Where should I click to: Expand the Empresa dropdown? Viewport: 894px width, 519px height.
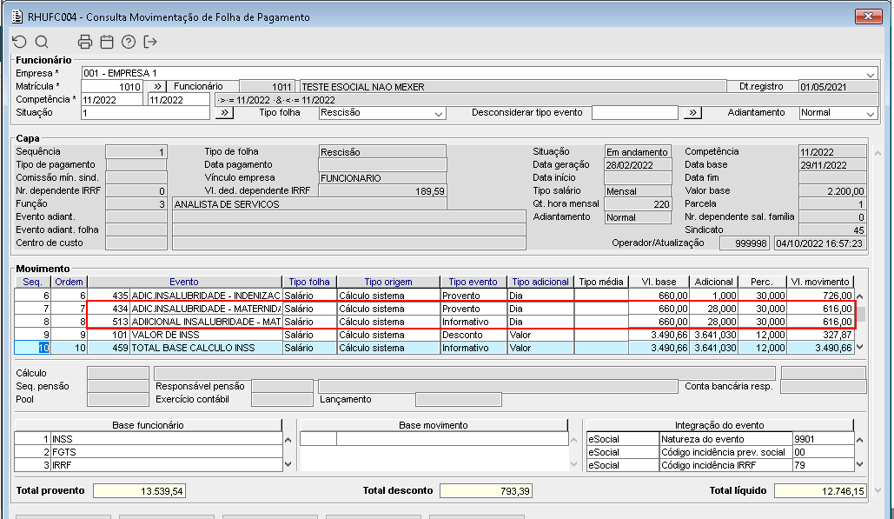871,74
